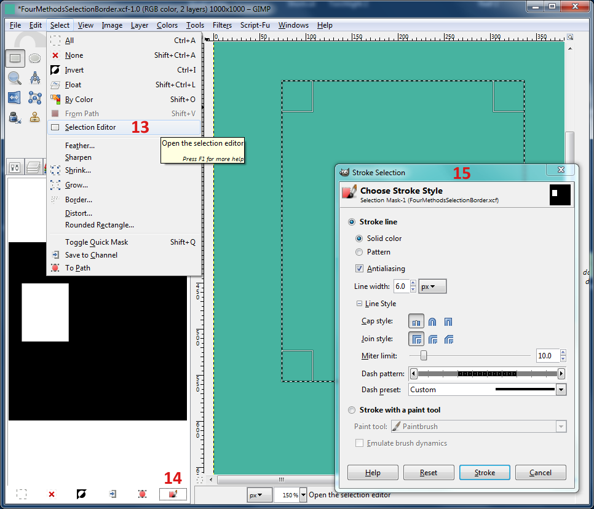Shift dash pattern right with arrow
The width and height of the screenshot is (594, 509).
pyautogui.click(x=561, y=374)
